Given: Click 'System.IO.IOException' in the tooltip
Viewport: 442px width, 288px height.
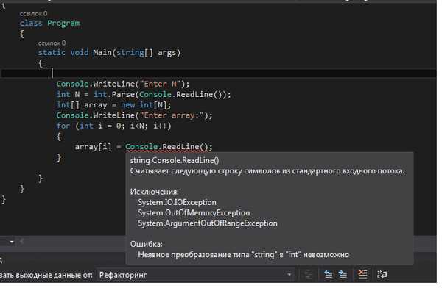Looking at the screenshot, I should point(177,203).
